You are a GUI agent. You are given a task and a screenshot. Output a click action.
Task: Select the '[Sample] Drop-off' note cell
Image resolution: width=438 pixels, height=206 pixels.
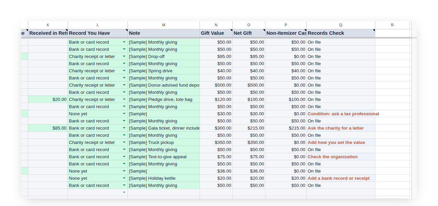pyautogui.click(x=164, y=57)
